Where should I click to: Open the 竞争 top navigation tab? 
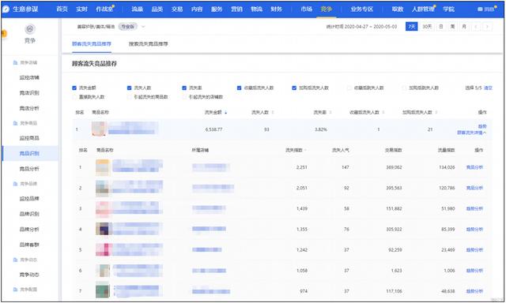326,9
